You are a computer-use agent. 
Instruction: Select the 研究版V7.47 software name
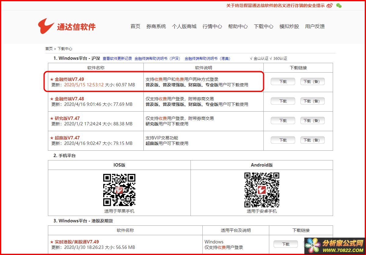point(67,119)
